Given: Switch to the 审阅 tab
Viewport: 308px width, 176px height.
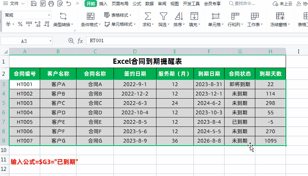Looking at the screenshot, I should click(162, 4).
